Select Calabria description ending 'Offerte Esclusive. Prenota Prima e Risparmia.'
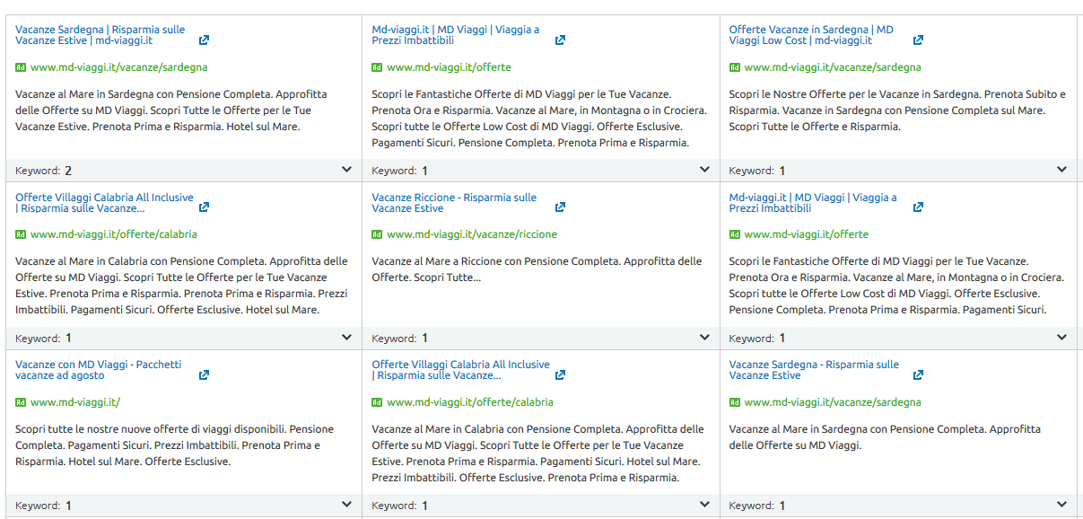Image resolution: width=1083 pixels, height=519 pixels. [x=538, y=453]
